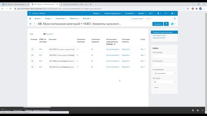This screenshot has width=207, height=116.
Task: Open the currency menu in the header
Action: click(166, 13)
